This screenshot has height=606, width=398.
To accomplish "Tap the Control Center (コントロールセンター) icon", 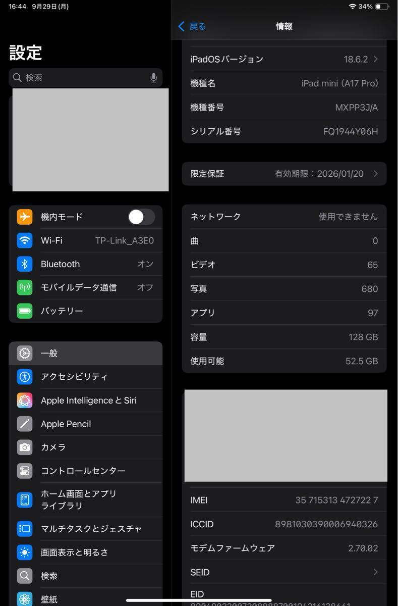I will tap(25, 471).
